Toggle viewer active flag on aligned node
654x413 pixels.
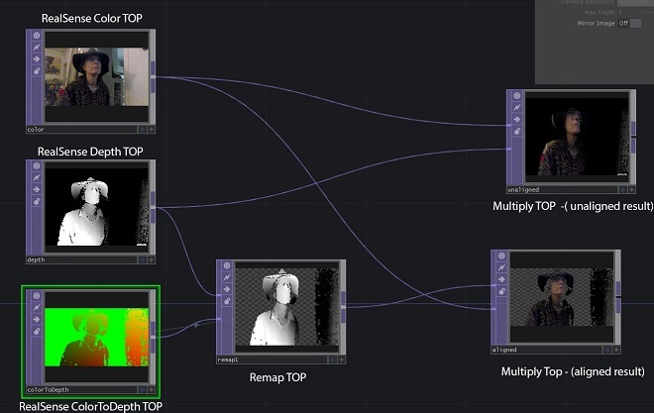pyautogui.click(x=501, y=256)
